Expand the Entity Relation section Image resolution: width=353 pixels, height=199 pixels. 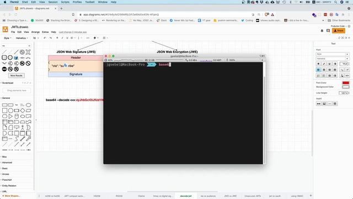pyautogui.click(x=9, y=186)
